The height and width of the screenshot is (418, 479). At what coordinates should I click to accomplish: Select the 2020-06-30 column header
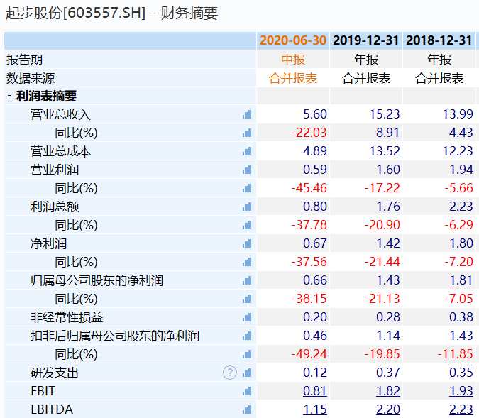pos(293,40)
